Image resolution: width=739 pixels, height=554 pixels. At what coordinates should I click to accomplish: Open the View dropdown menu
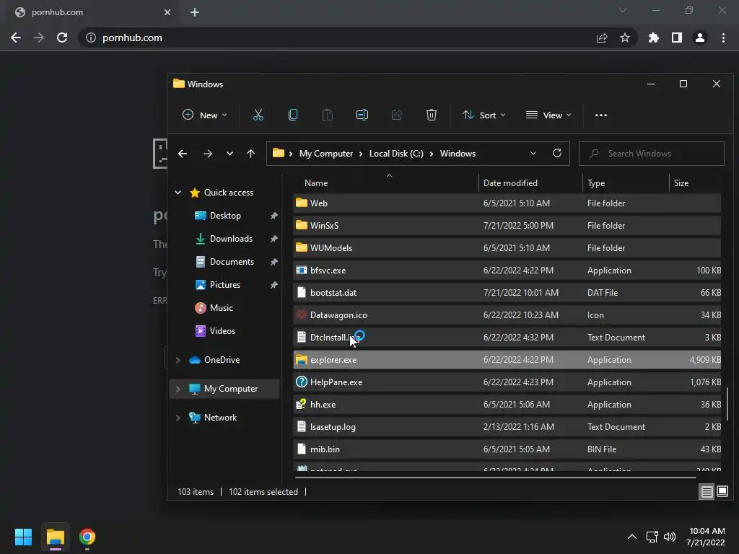548,115
